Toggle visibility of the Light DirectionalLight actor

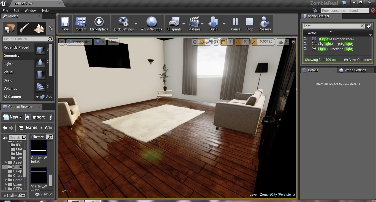tap(305, 49)
